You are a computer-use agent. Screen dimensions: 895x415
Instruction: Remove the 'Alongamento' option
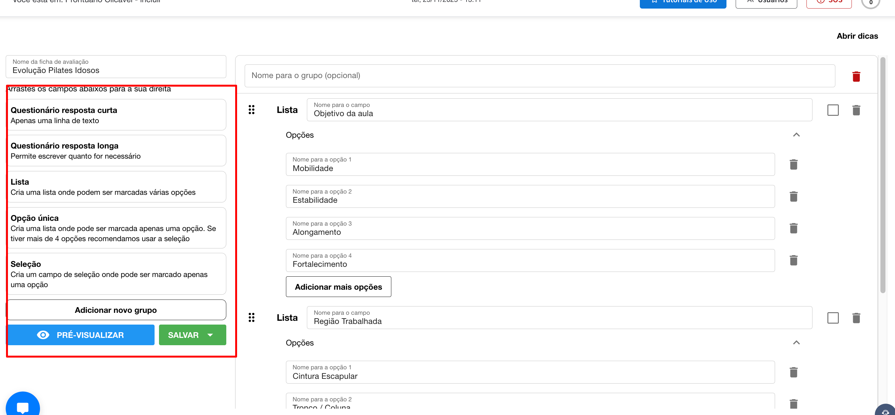click(x=793, y=228)
